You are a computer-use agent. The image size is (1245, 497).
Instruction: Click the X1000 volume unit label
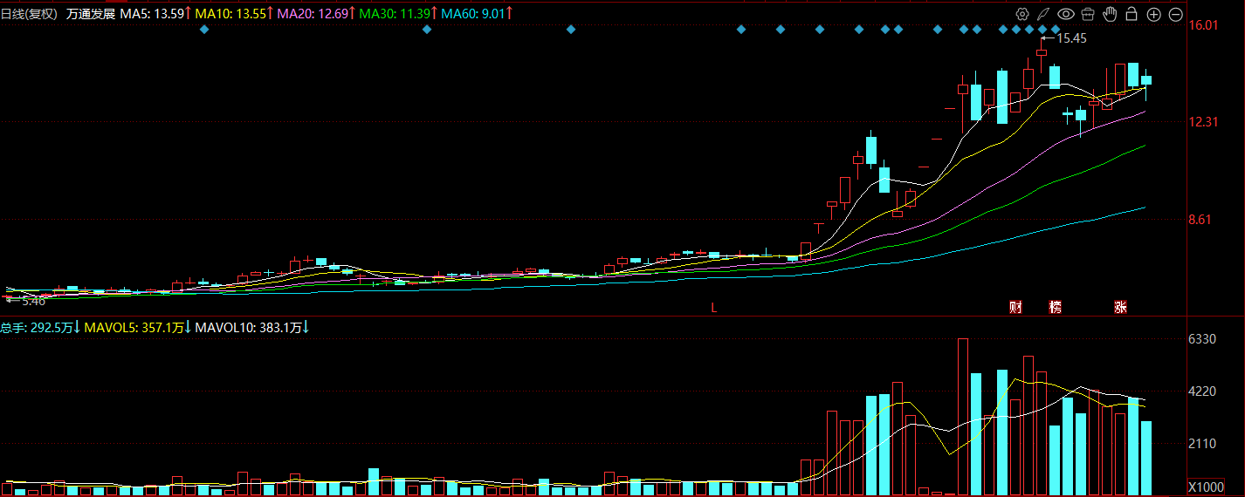[1207, 487]
